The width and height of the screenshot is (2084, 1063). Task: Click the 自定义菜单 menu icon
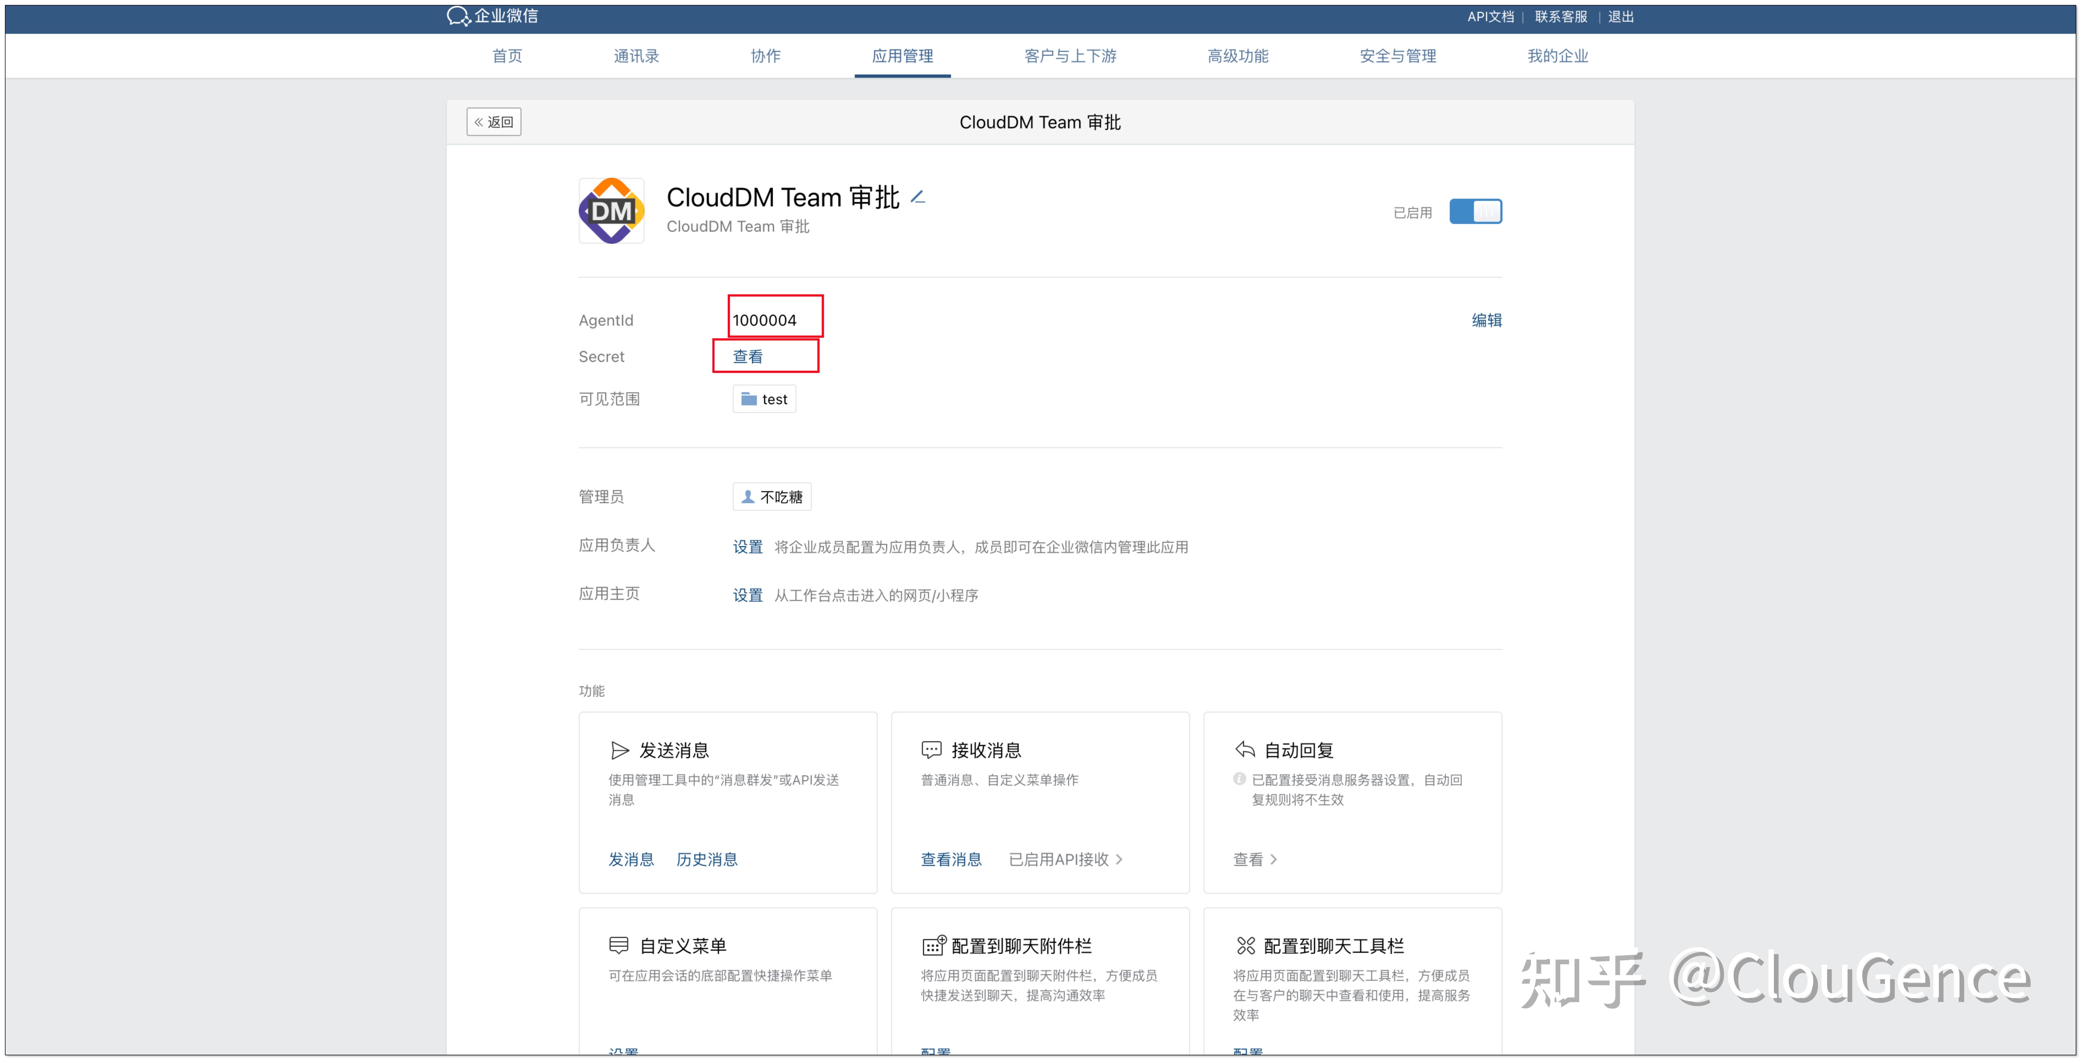619,945
